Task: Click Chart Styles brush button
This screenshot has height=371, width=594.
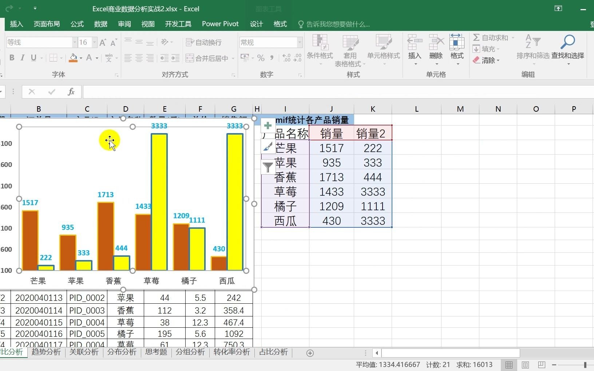Action: pos(268,147)
